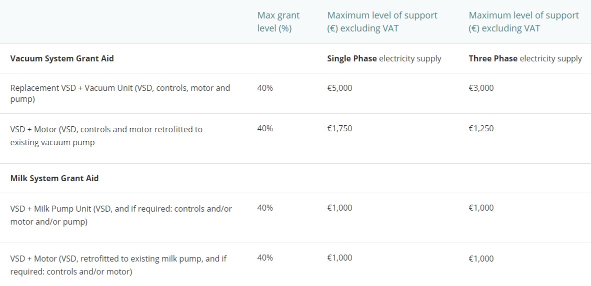Click the "VSD + Milk Pump Unit" row description
The height and width of the screenshot is (286, 591).
tap(121, 215)
